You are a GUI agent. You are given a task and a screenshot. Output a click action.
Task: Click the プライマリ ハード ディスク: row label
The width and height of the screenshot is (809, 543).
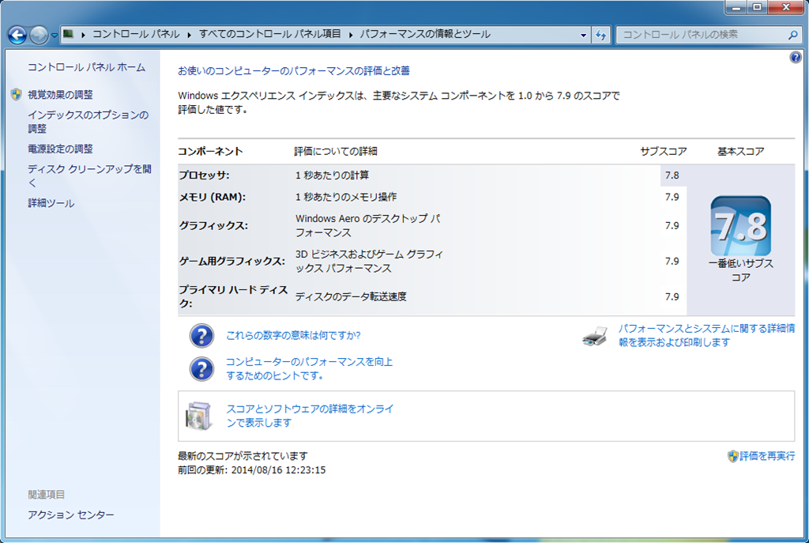point(233,296)
